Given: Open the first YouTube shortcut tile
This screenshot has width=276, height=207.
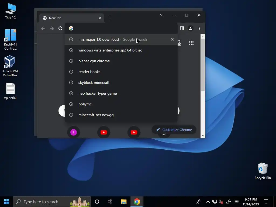Looking at the screenshot, I should (x=104, y=132).
